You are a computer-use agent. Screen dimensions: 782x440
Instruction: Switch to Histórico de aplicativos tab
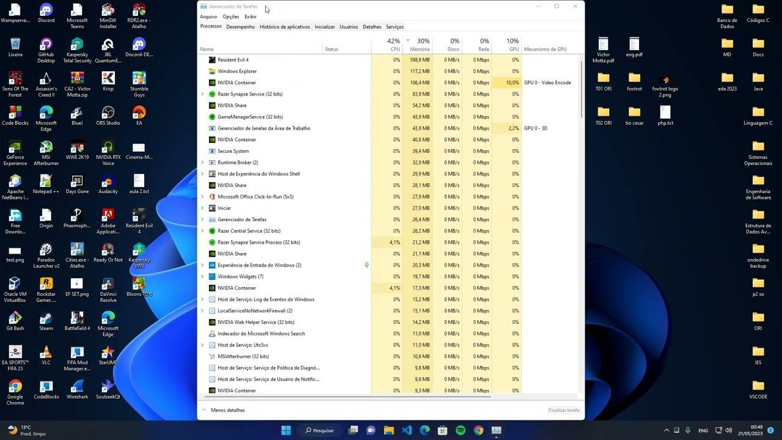285,27
